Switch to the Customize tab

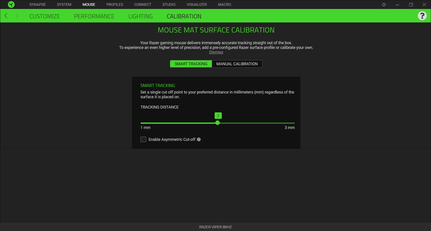(44, 16)
